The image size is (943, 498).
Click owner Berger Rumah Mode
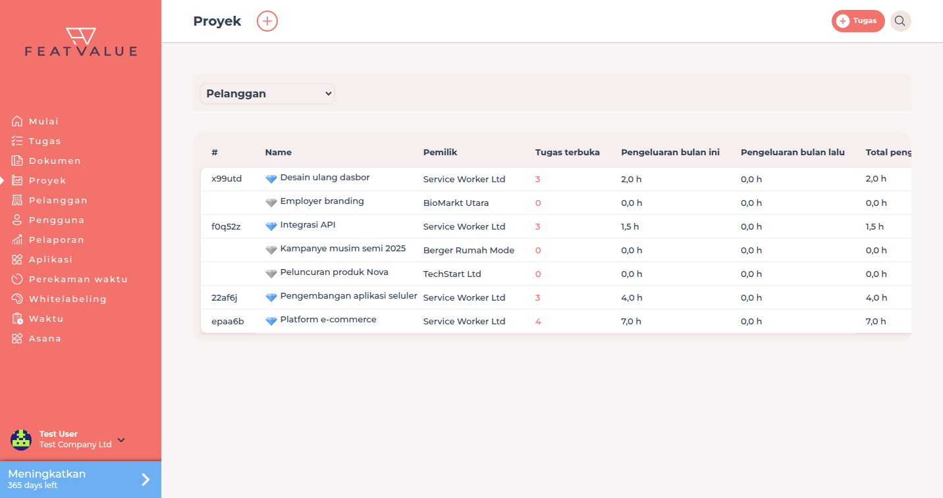469,250
